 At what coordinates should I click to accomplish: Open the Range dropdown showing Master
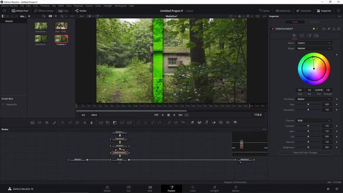[x=314, y=48]
